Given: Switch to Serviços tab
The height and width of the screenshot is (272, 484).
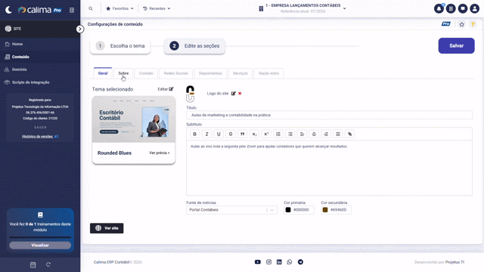Looking at the screenshot, I should point(240,73).
